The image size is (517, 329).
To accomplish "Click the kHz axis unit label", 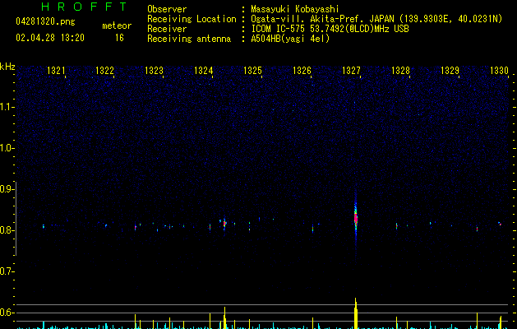I will point(7,67).
